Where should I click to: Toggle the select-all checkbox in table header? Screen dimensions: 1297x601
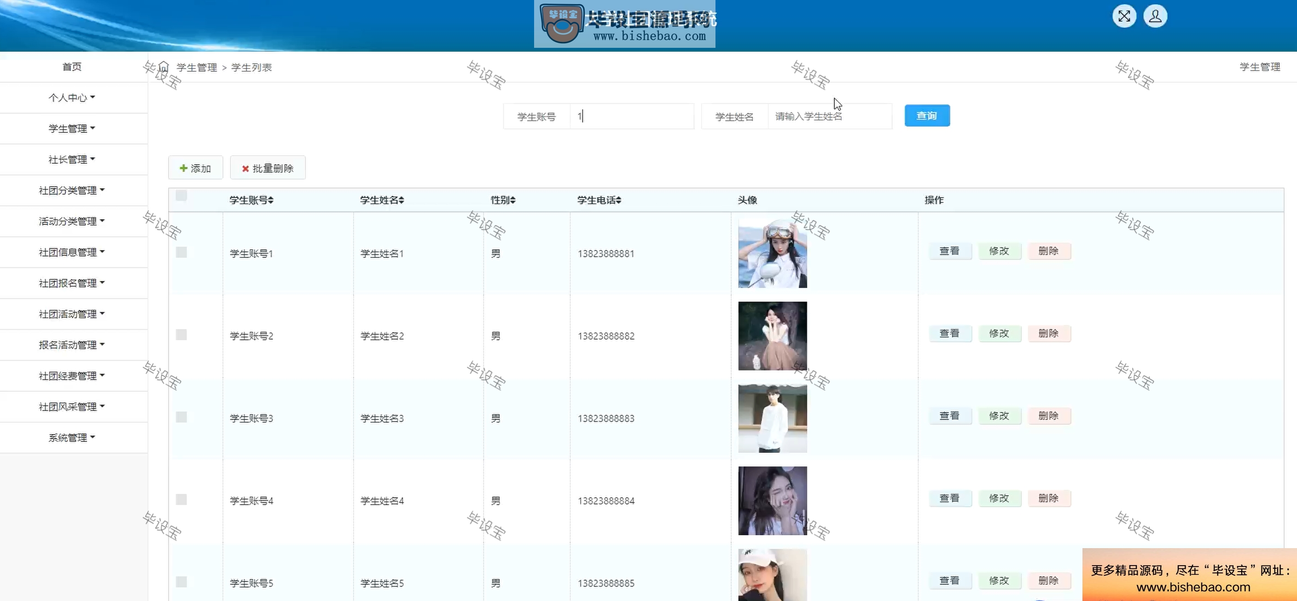tap(181, 195)
